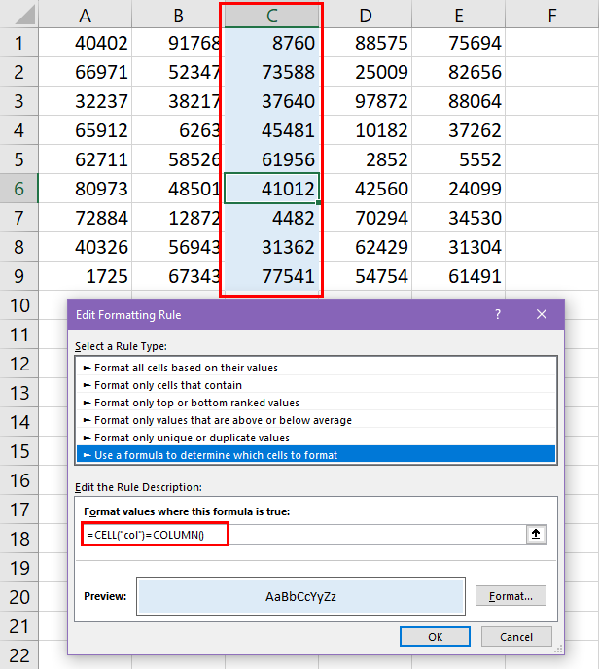This screenshot has width=599, height=669.
Task: Click cell containing 70294
Action: (366, 218)
